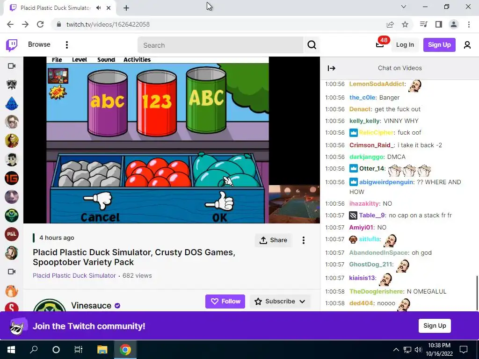Click the Sign Up button in the top navigation

(x=439, y=45)
